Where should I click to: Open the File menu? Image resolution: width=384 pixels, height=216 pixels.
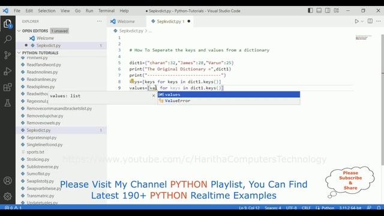[17, 11]
